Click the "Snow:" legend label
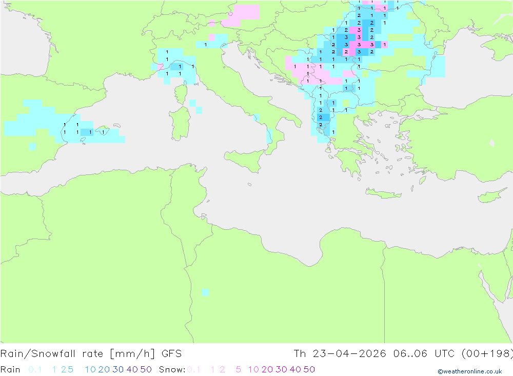 pyautogui.click(x=172, y=369)
